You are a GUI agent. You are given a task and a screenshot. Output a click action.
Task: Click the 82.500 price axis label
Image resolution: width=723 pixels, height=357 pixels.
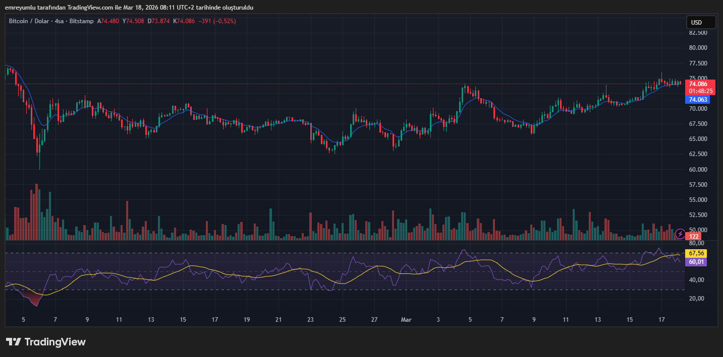698,33
